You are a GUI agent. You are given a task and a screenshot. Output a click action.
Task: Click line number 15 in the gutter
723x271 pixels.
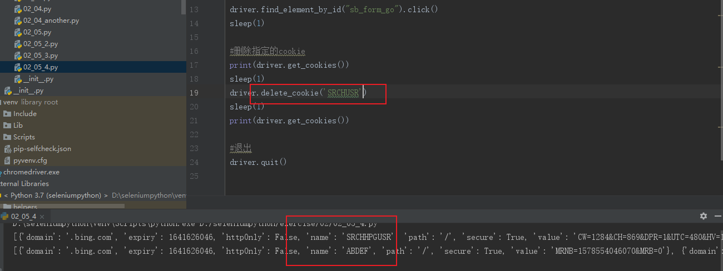coord(194,37)
